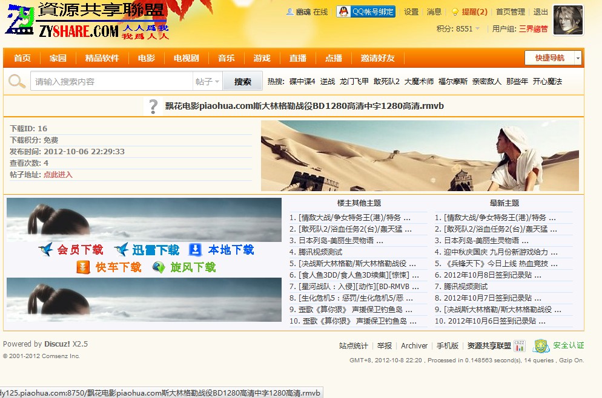Click the blue bird icon beside 会员下载

tap(45, 250)
